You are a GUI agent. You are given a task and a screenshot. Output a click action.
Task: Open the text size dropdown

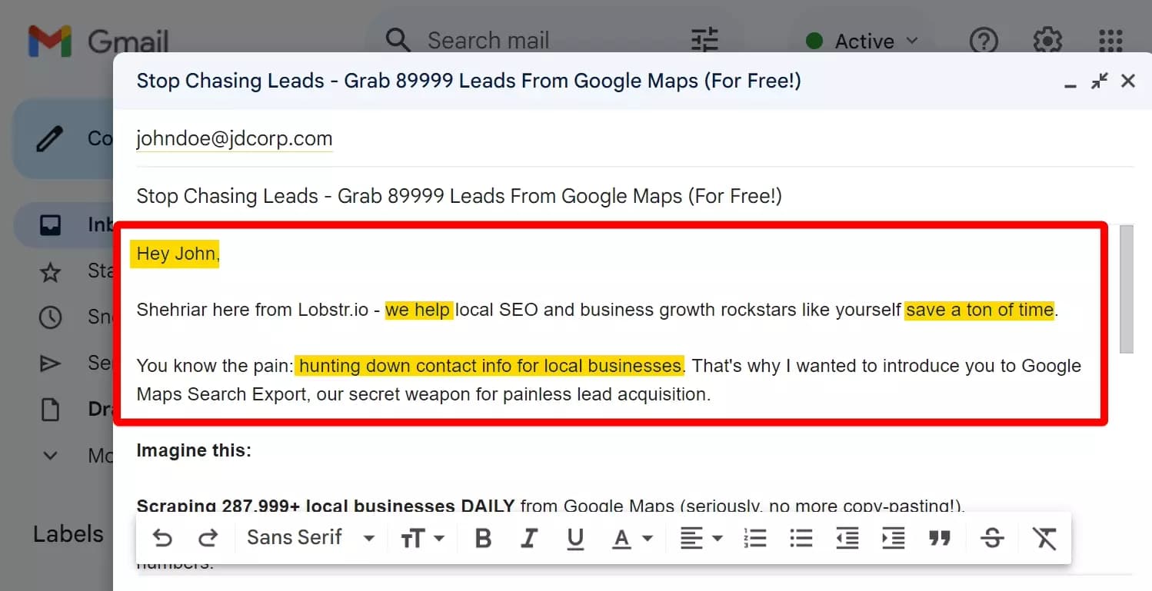tap(422, 538)
